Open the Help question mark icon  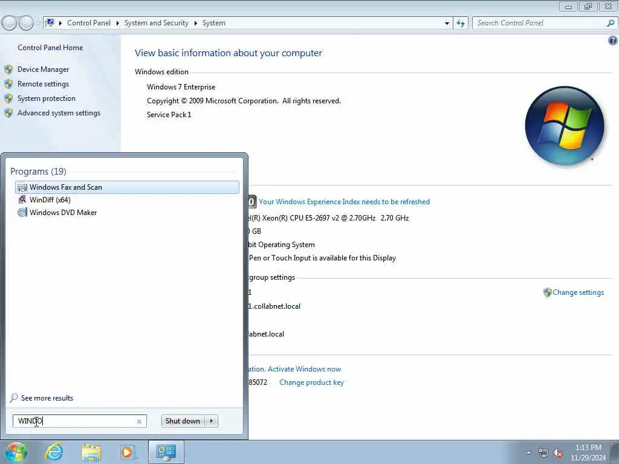613,40
